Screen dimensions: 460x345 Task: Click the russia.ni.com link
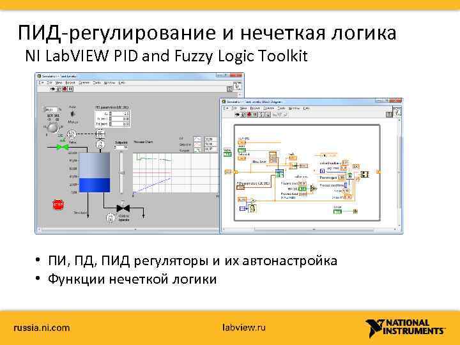click(x=42, y=328)
